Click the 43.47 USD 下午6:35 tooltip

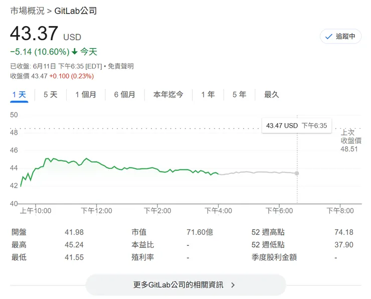point(296,126)
